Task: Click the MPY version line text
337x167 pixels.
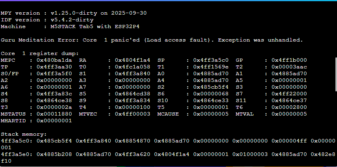Action: click(74, 13)
